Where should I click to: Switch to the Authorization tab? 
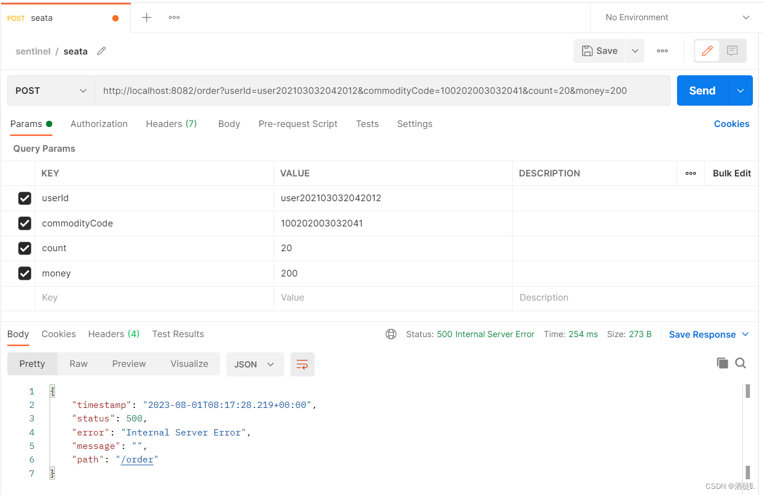(x=99, y=124)
